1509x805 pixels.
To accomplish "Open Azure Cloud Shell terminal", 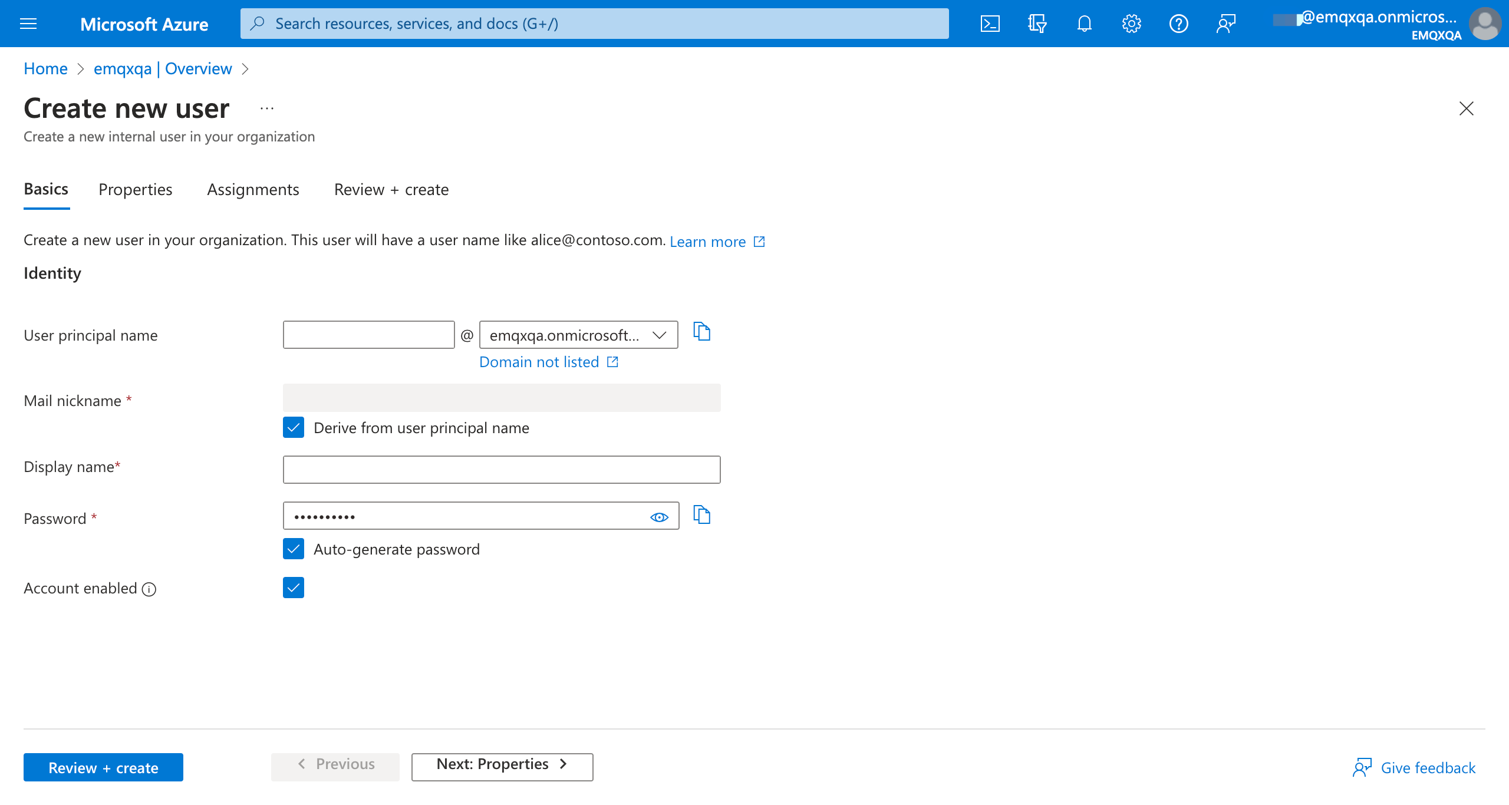I will [990, 24].
